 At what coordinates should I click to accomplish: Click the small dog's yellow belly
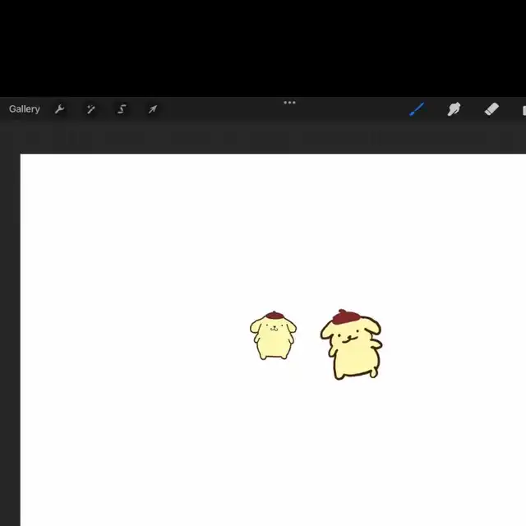click(272, 345)
